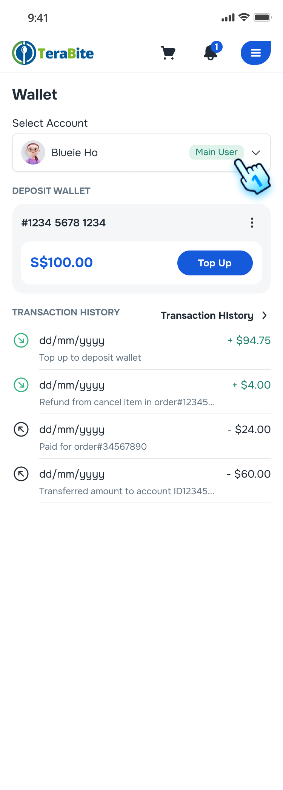The image size is (283, 790).
Task: Open the Transaction History link
Action: (207, 315)
